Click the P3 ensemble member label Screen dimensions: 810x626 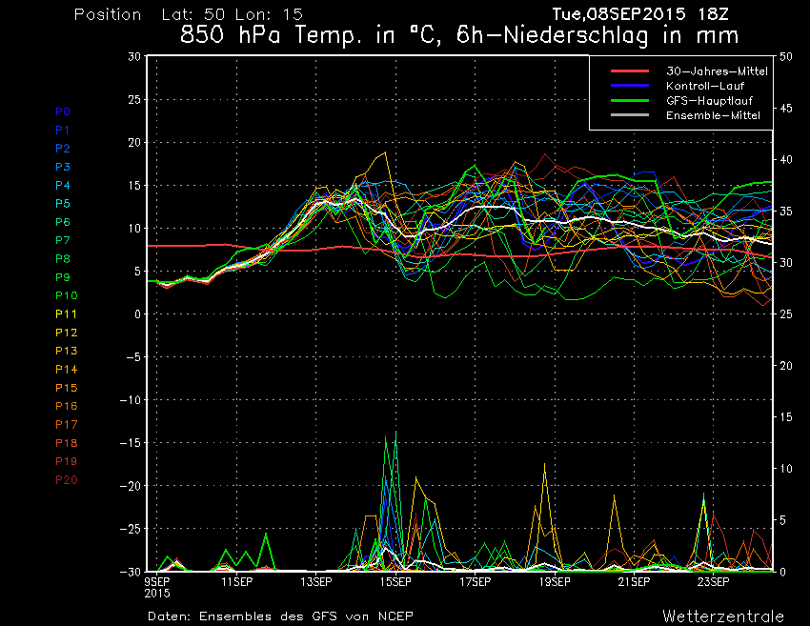click(63, 167)
